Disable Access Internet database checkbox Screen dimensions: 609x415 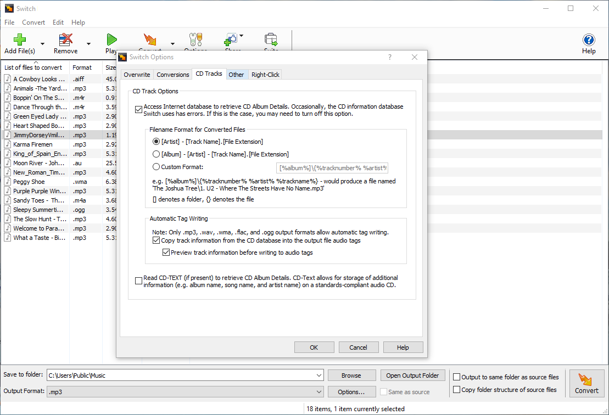(138, 109)
